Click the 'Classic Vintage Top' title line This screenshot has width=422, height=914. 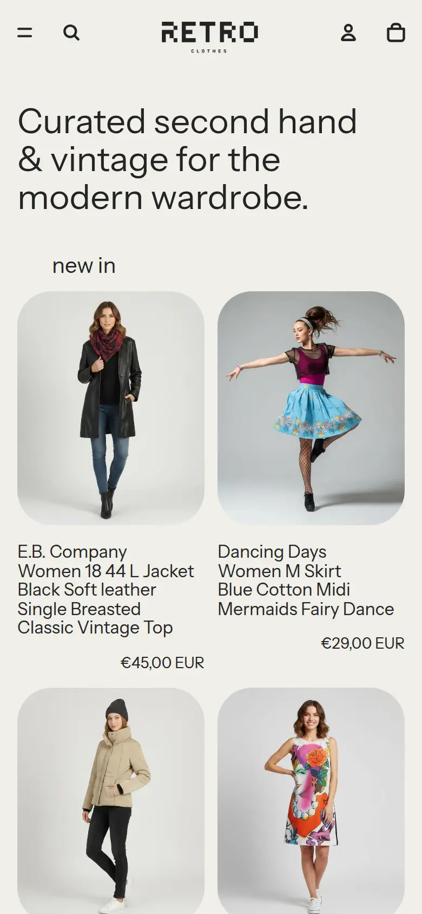pos(95,628)
